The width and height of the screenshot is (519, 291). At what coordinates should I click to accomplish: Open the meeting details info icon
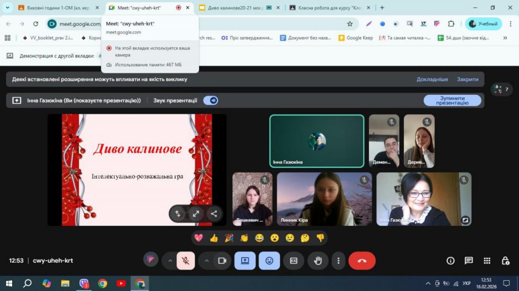pos(450,261)
